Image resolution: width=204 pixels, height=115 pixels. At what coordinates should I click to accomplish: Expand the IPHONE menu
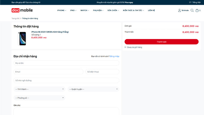pos(61,10)
